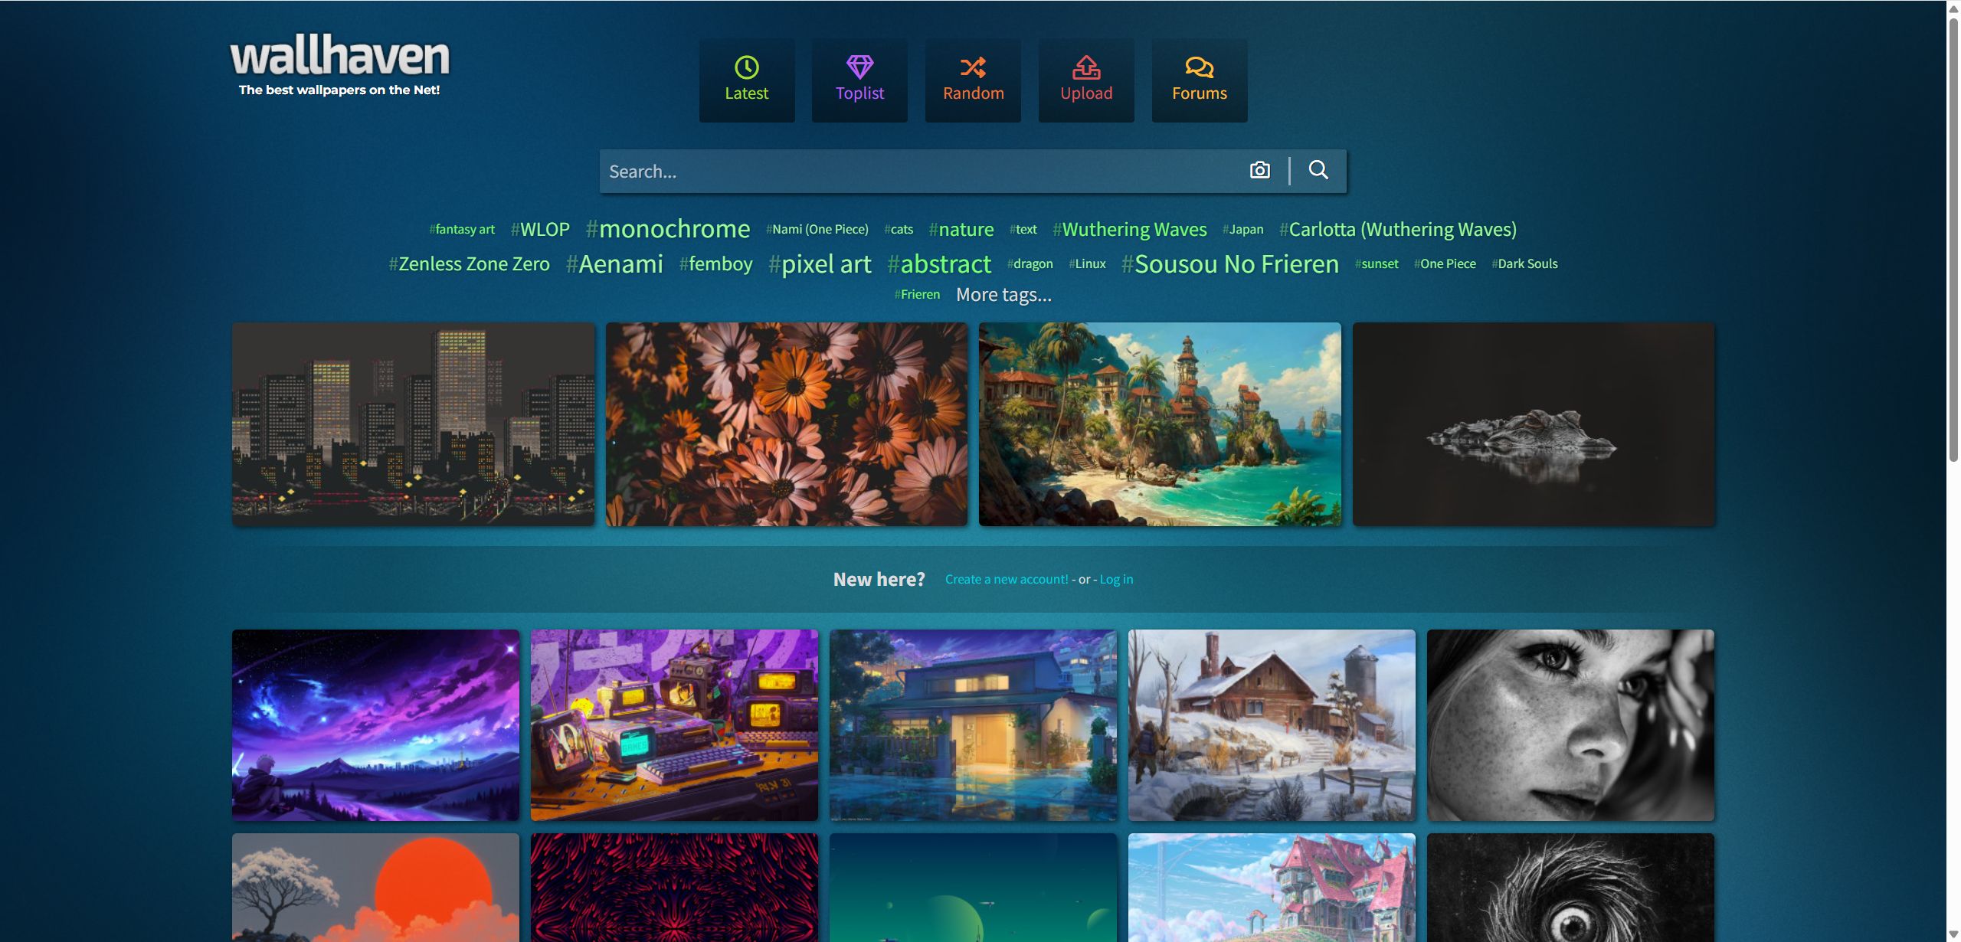Open the pixel city skyline wallpaper
The width and height of the screenshot is (1961, 942).
(x=414, y=424)
